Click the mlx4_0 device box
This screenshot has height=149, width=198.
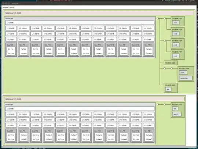click(x=177, y=114)
